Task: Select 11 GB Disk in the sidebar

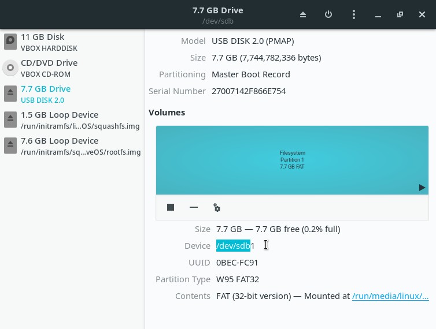Action: [72, 42]
